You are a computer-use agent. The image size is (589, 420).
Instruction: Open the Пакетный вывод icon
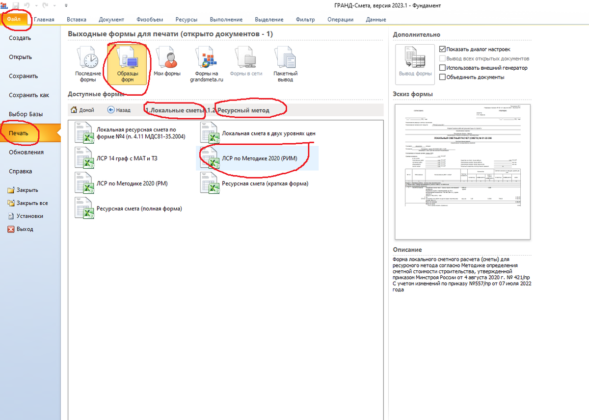tap(285, 64)
